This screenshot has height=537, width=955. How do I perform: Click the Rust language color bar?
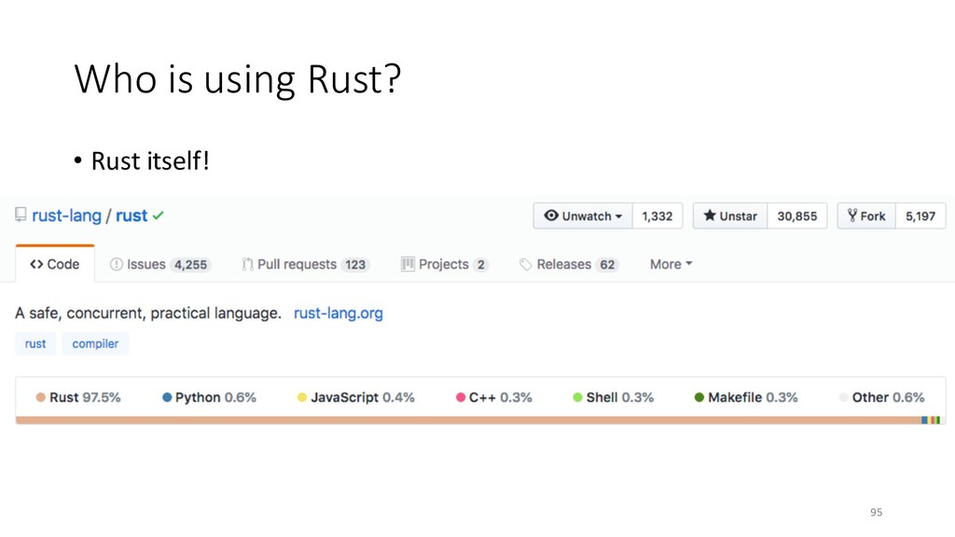point(468,420)
